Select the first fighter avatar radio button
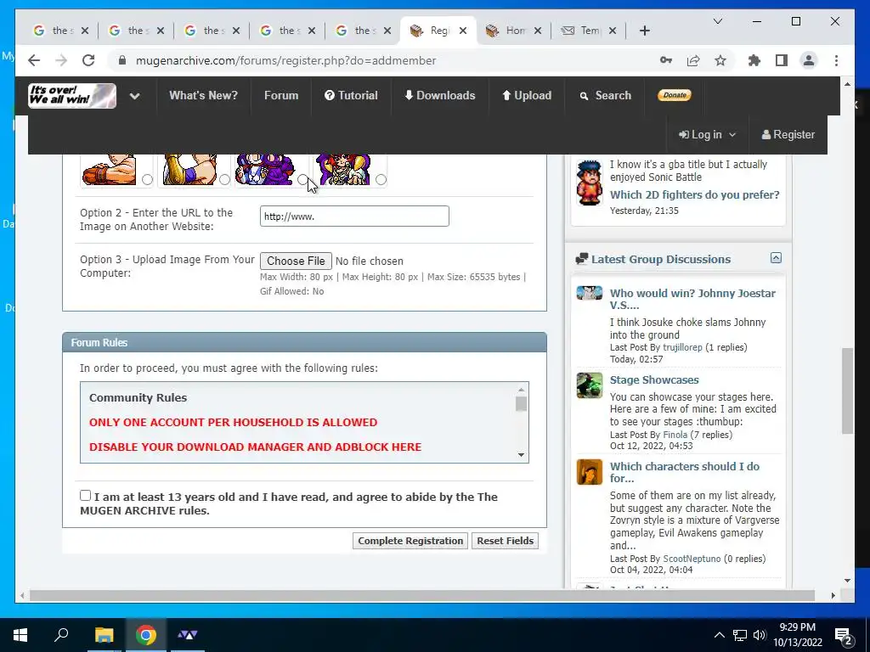Image resolution: width=870 pixels, height=652 pixels. [x=147, y=180]
